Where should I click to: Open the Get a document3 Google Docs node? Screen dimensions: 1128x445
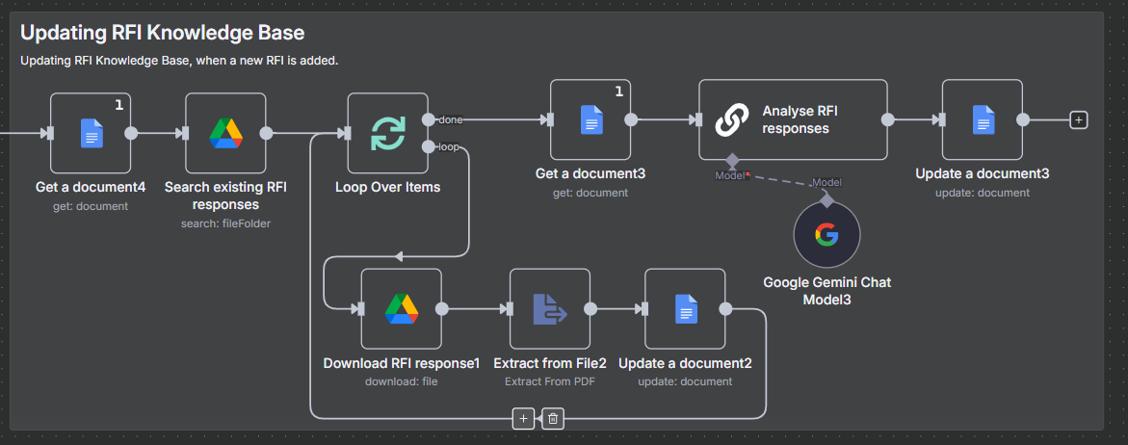point(590,119)
